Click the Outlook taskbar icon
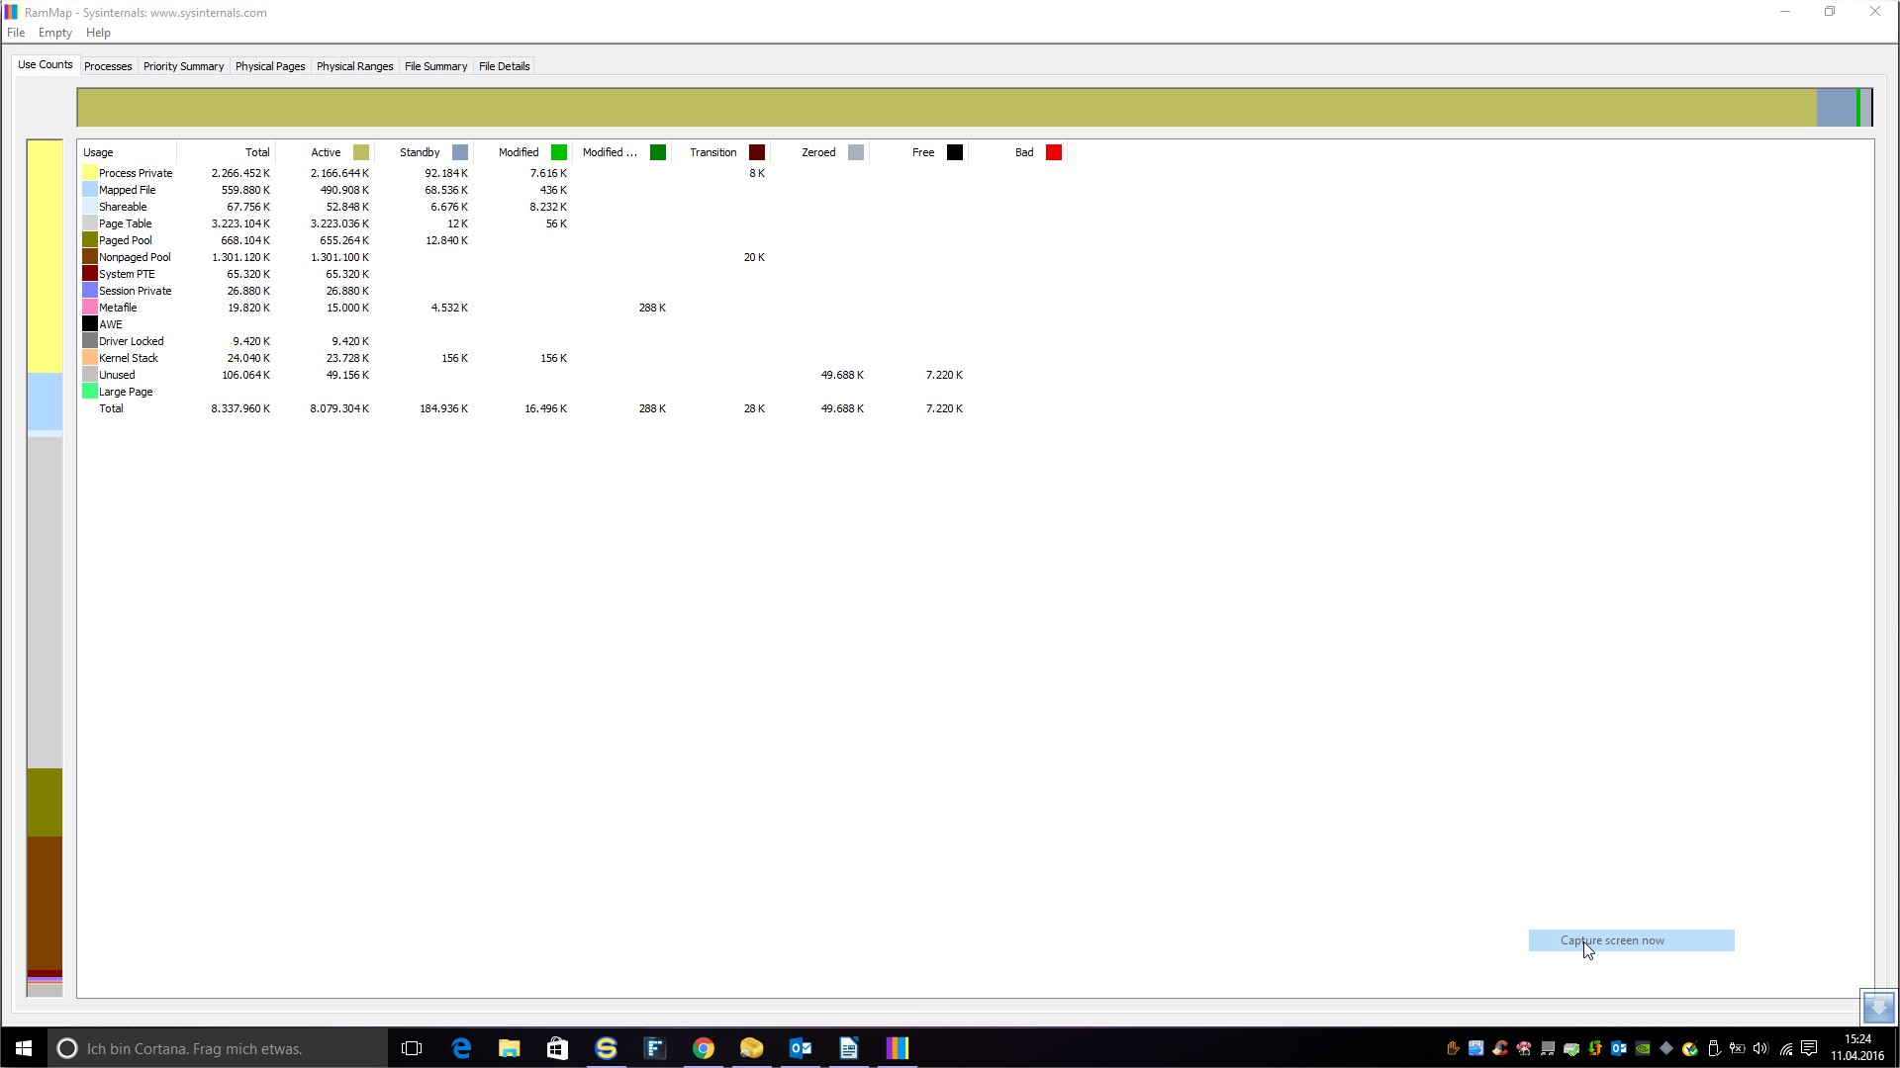1900x1068 pixels. 800,1048
